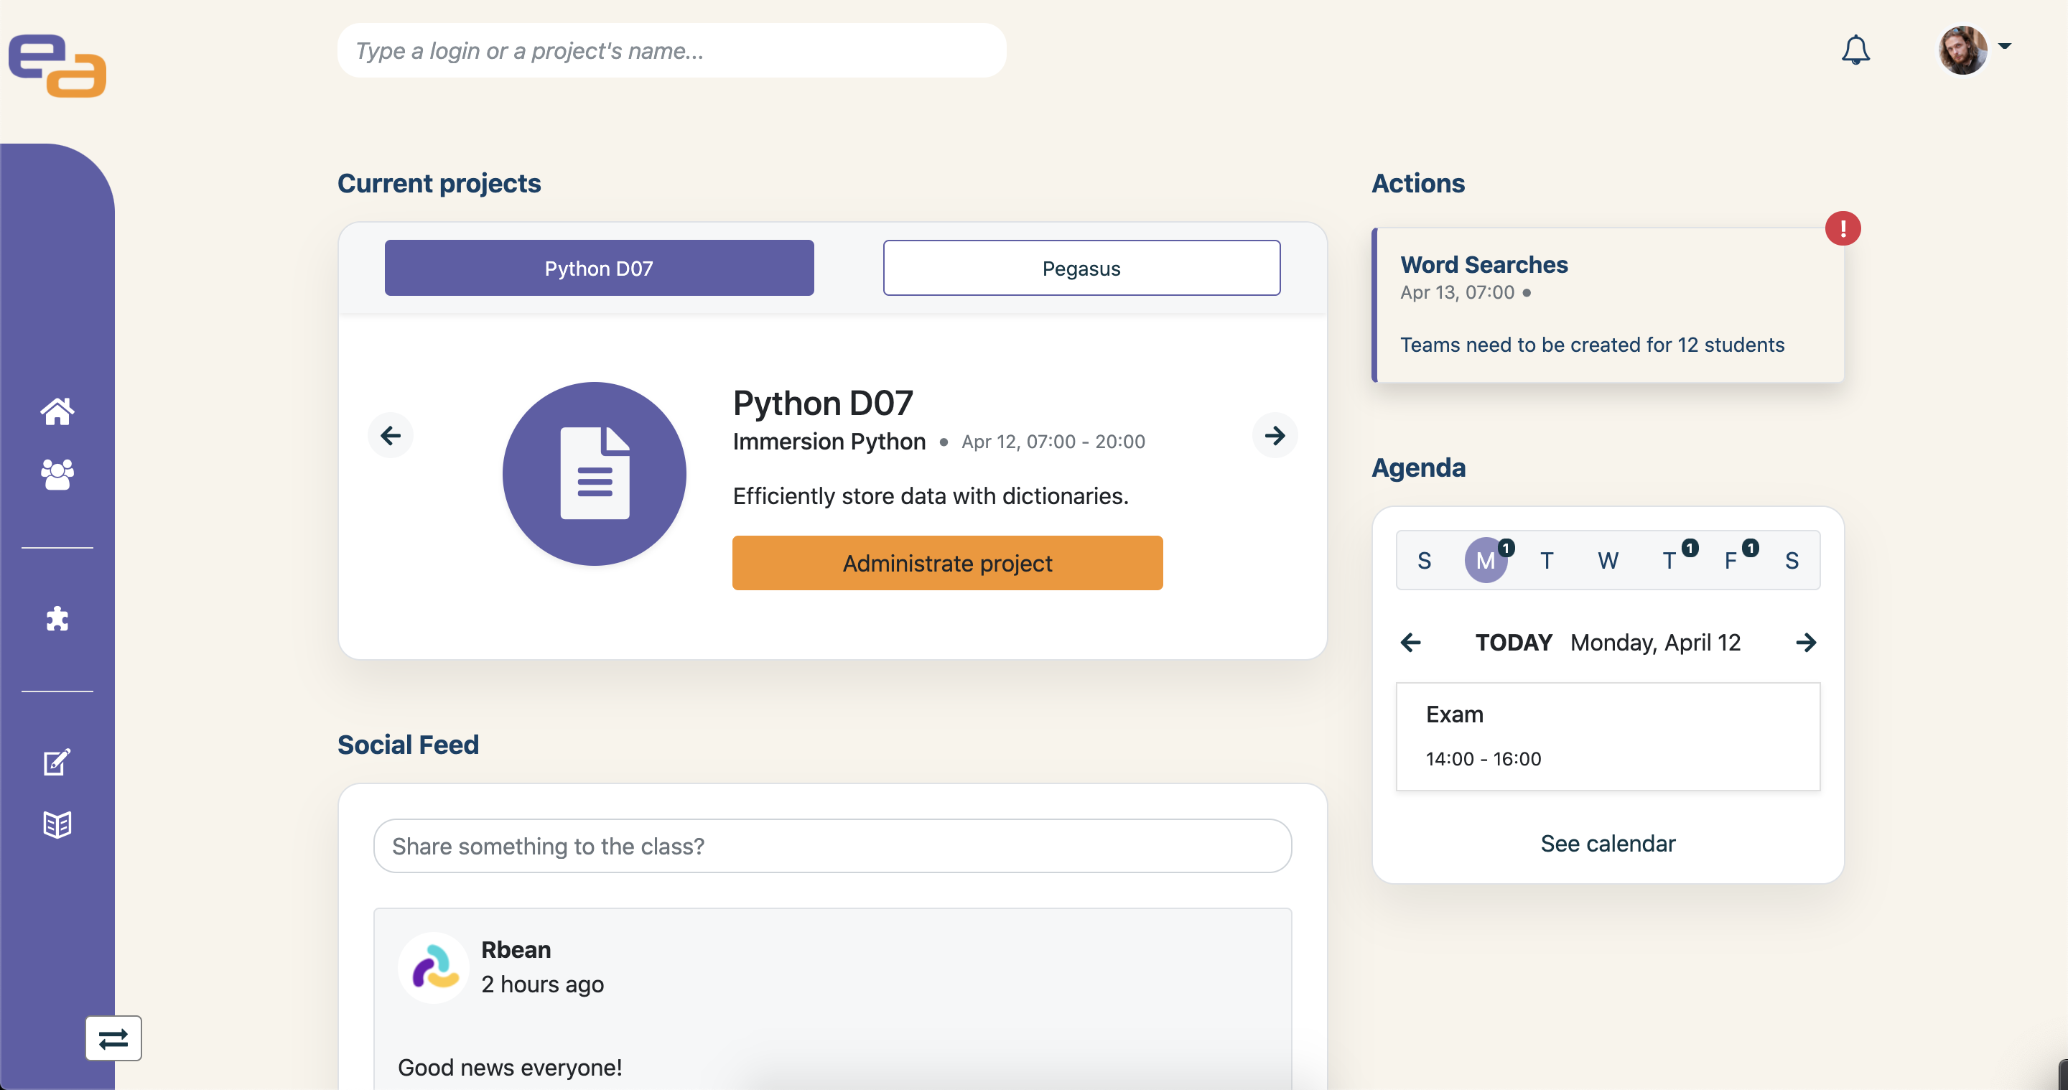
Task: Focus the 'Share something to the class?' field
Action: point(832,846)
